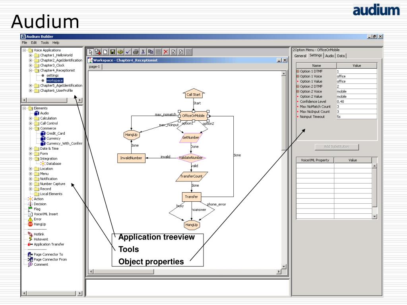The height and width of the screenshot is (305, 407).
Task: Expand the Chapter1_HelloWorld tree node
Action: 30,55
